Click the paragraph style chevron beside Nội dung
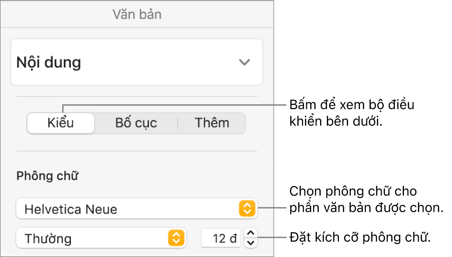 pyautogui.click(x=244, y=62)
